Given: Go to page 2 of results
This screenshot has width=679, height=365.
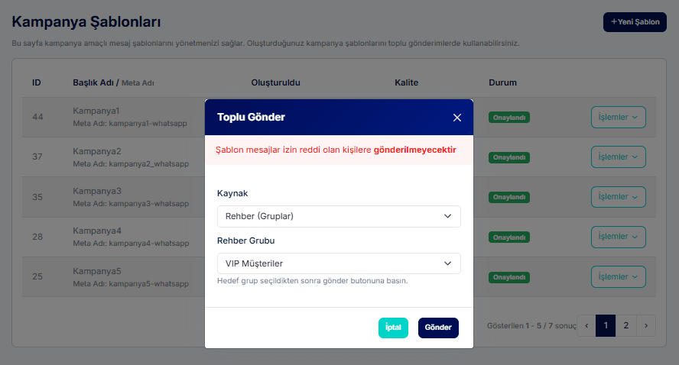Looking at the screenshot, I should coord(625,325).
